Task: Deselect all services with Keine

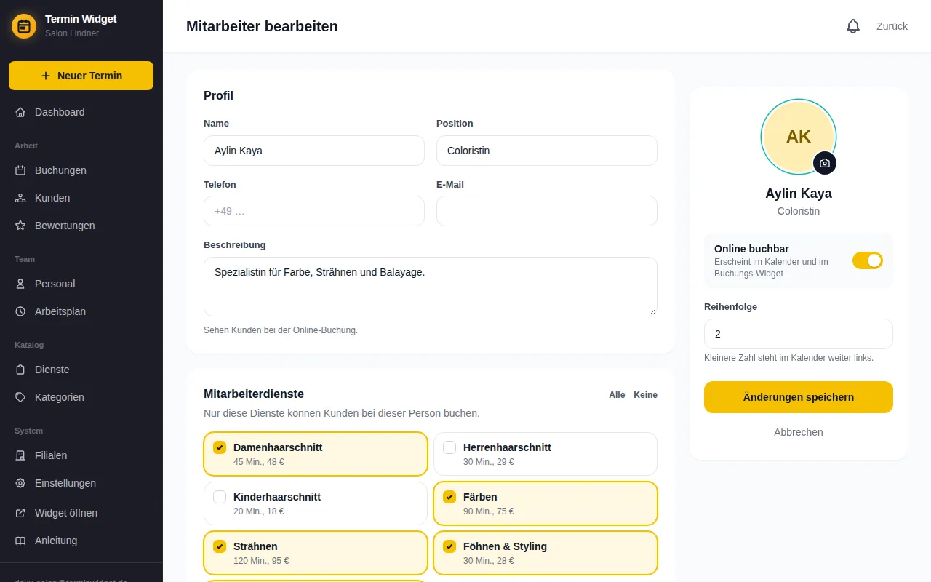Action: tap(645, 395)
